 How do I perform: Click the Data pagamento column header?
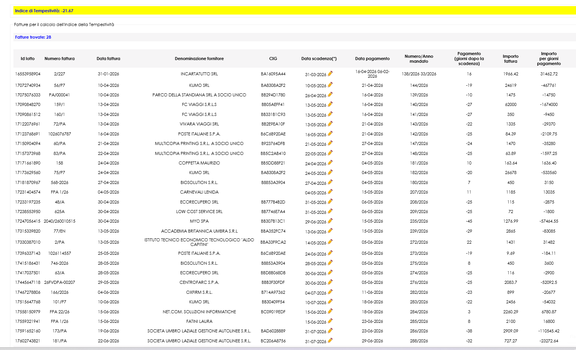click(x=372, y=59)
